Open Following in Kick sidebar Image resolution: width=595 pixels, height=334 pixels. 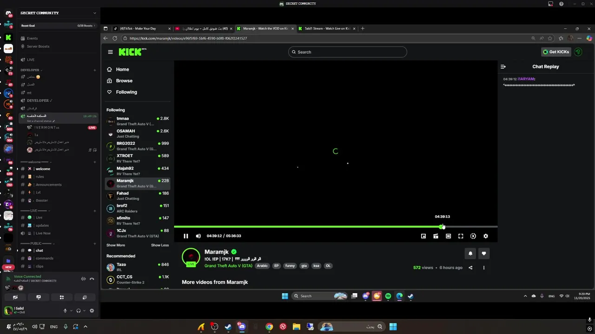[122, 92]
